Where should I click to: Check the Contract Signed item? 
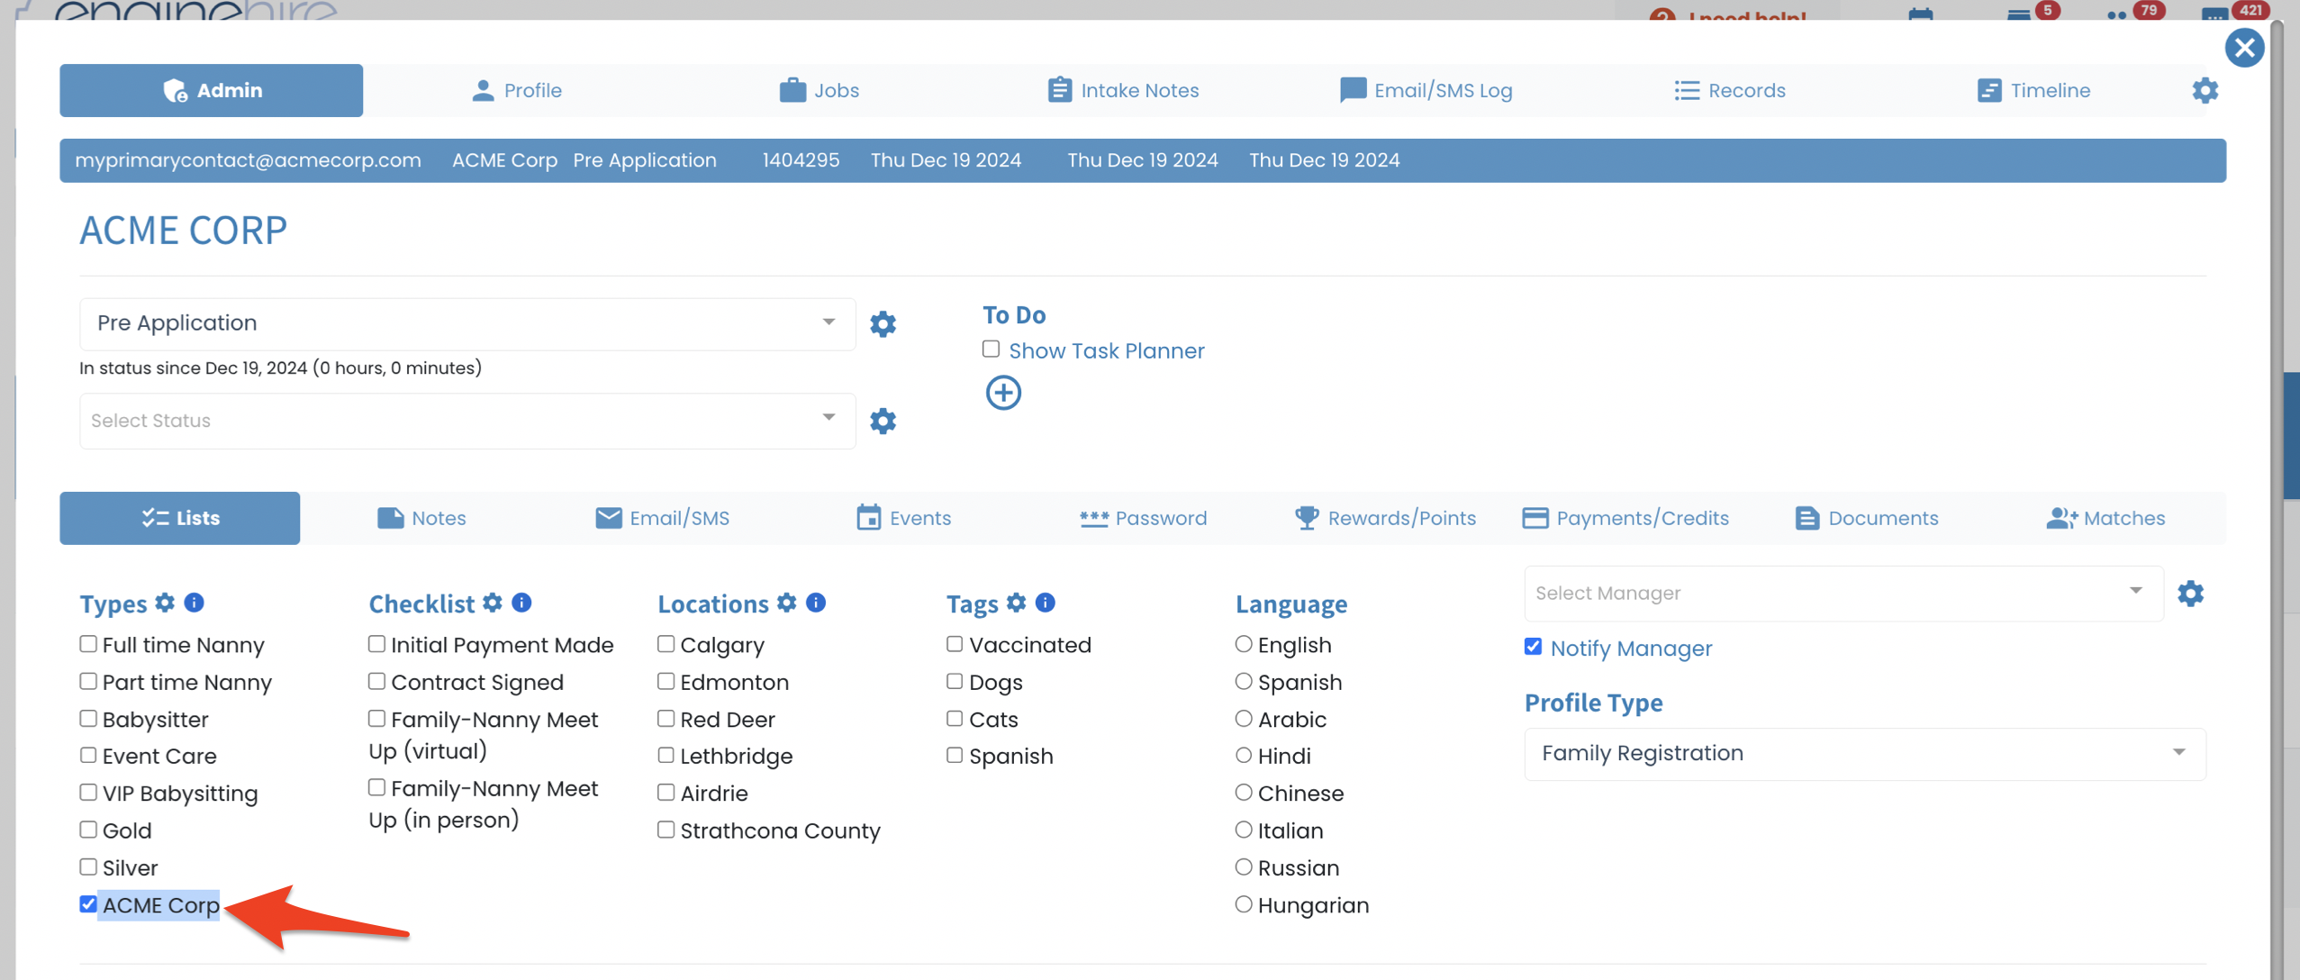click(376, 681)
